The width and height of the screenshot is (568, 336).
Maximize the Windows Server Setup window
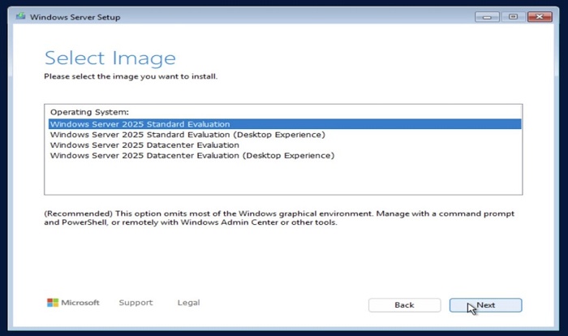click(x=513, y=17)
